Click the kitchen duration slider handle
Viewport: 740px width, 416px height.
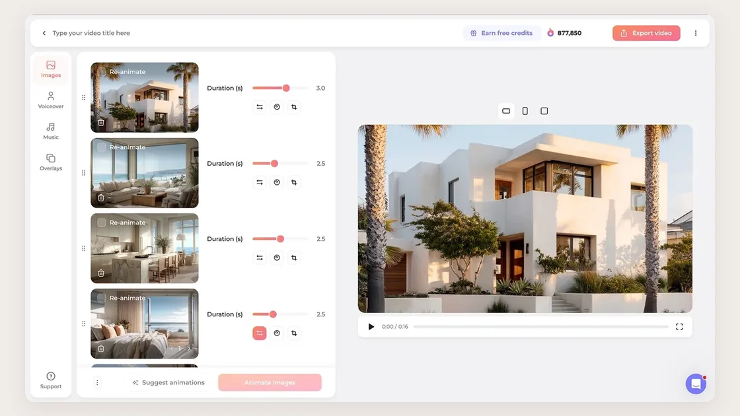click(x=280, y=239)
